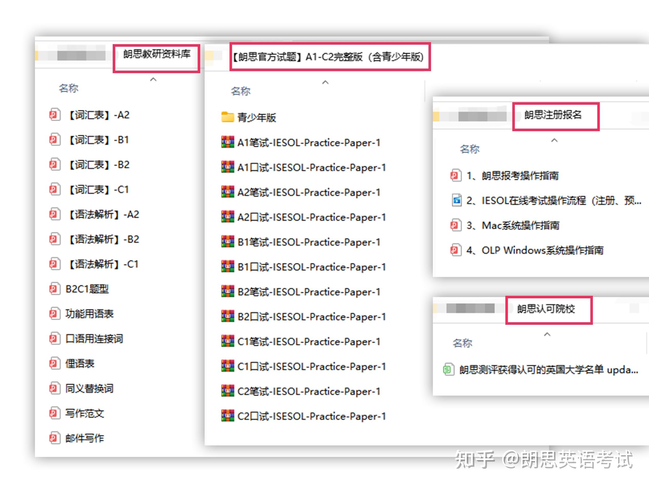Select the PDF icon for 【词汇表】-B2

point(55,164)
